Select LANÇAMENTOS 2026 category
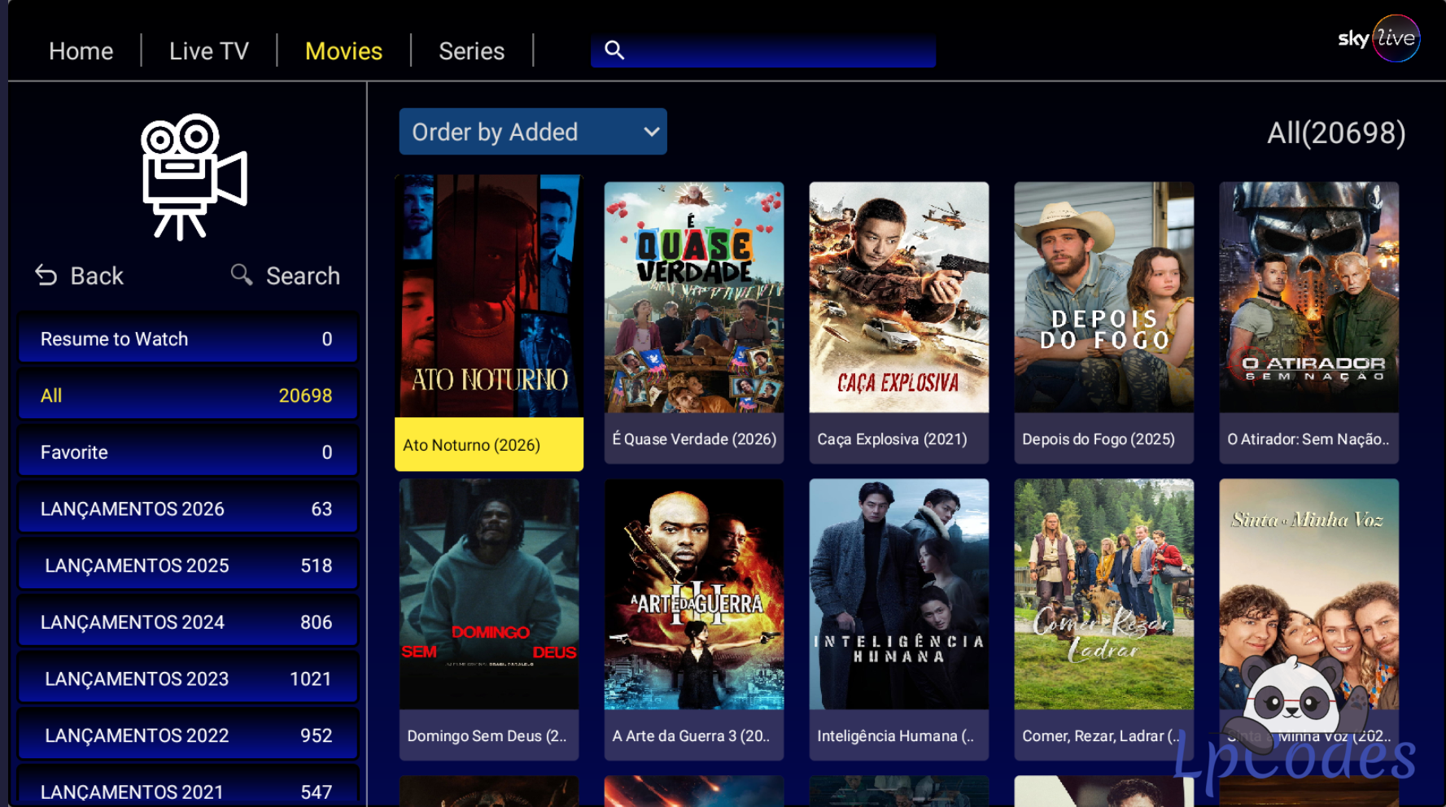Image resolution: width=1446 pixels, height=807 pixels. point(188,508)
